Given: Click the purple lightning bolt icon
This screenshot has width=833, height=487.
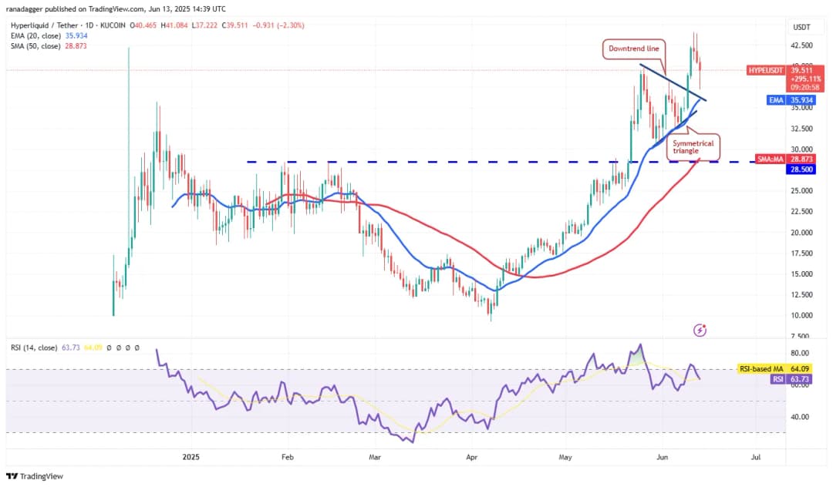Looking at the screenshot, I should (x=700, y=330).
